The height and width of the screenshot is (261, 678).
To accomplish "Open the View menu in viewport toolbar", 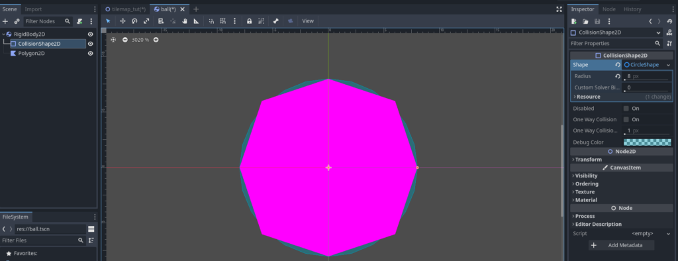I will (x=308, y=21).
